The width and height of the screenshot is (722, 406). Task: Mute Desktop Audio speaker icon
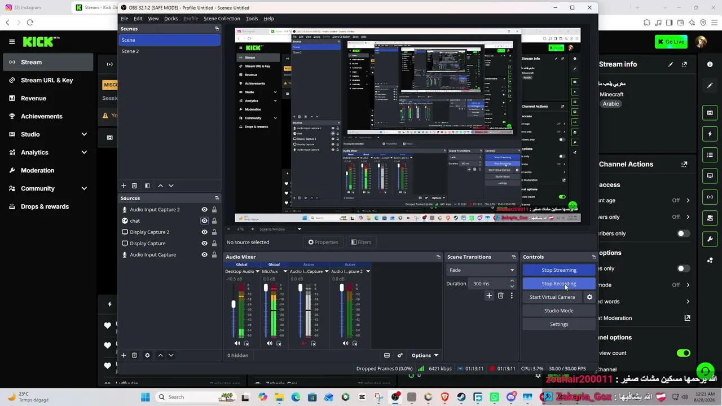pos(237,343)
